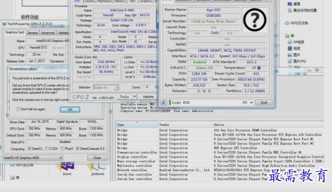Image resolution: width=332 pixels, height=192 pixels.
Task: Sort device list by Vendor column header
Action: [185, 125]
